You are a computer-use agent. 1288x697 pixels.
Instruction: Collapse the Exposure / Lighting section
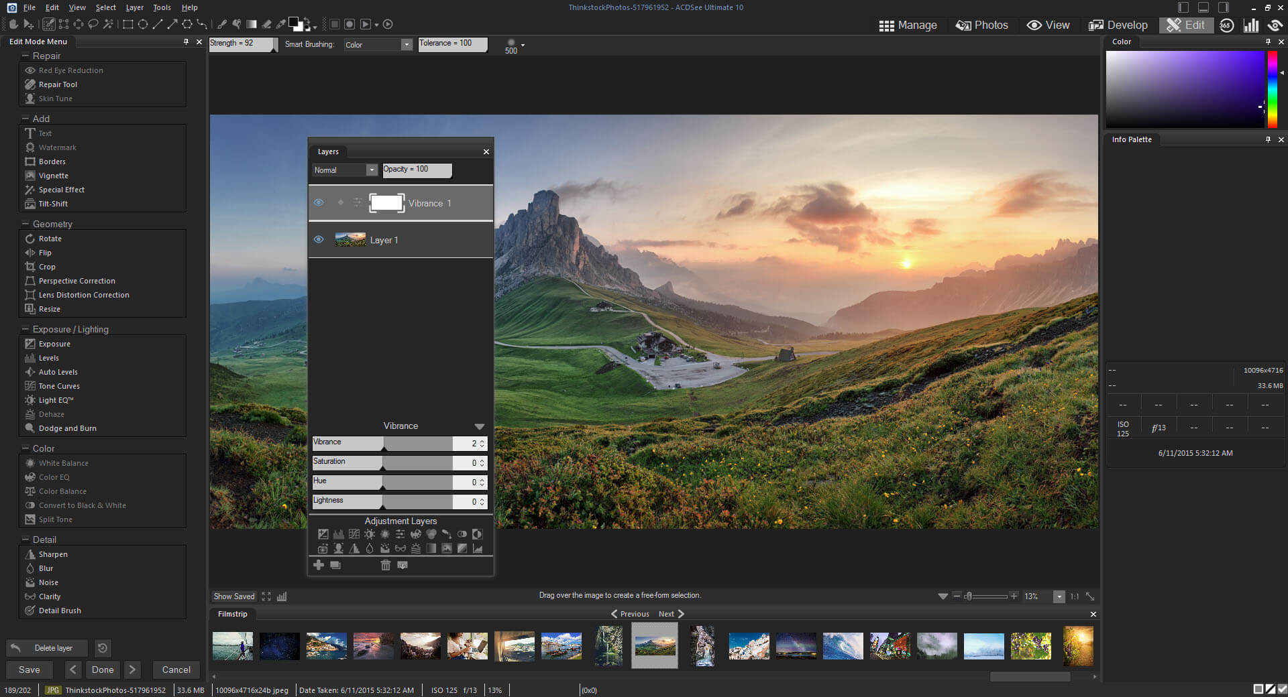click(25, 329)
